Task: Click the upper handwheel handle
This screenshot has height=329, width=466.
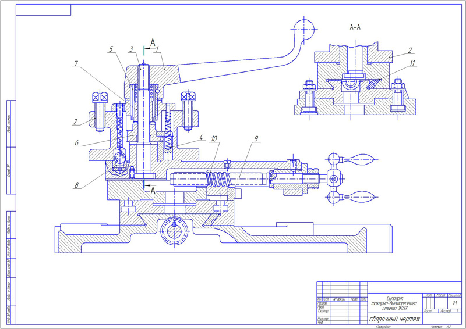Action: [x=359, y=159]
